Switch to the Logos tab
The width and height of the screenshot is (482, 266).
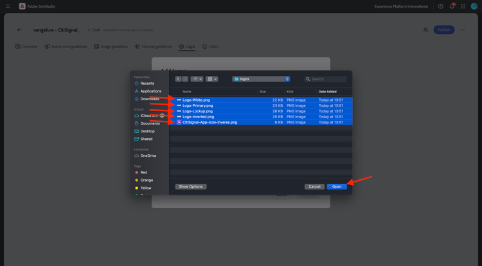tap(187, 47)
